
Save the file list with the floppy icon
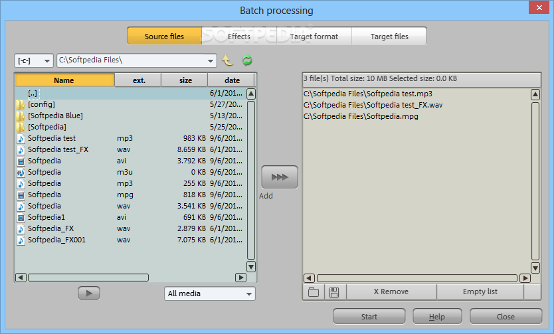click(334, 292)
